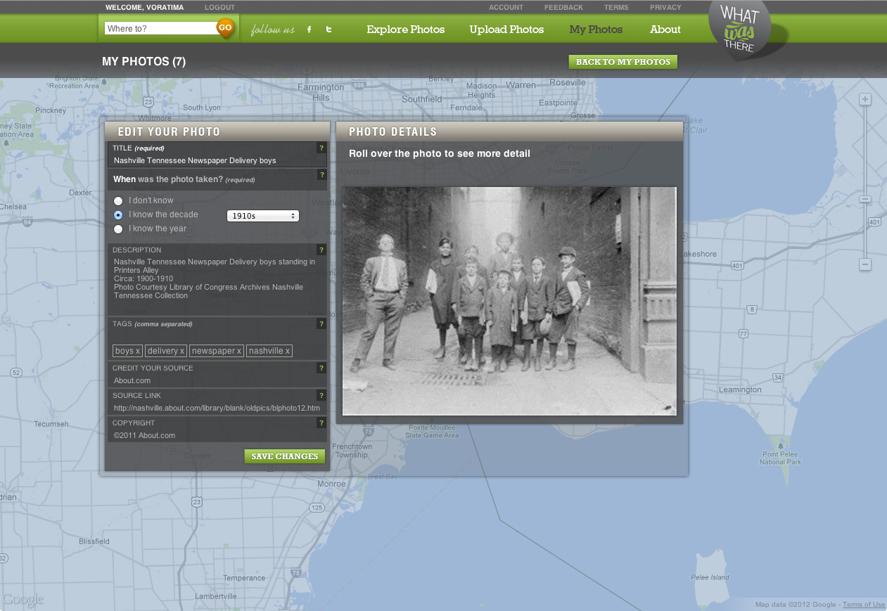Click the map zoom slider handle
Screen dimensions: 887x611
[865, 199]
